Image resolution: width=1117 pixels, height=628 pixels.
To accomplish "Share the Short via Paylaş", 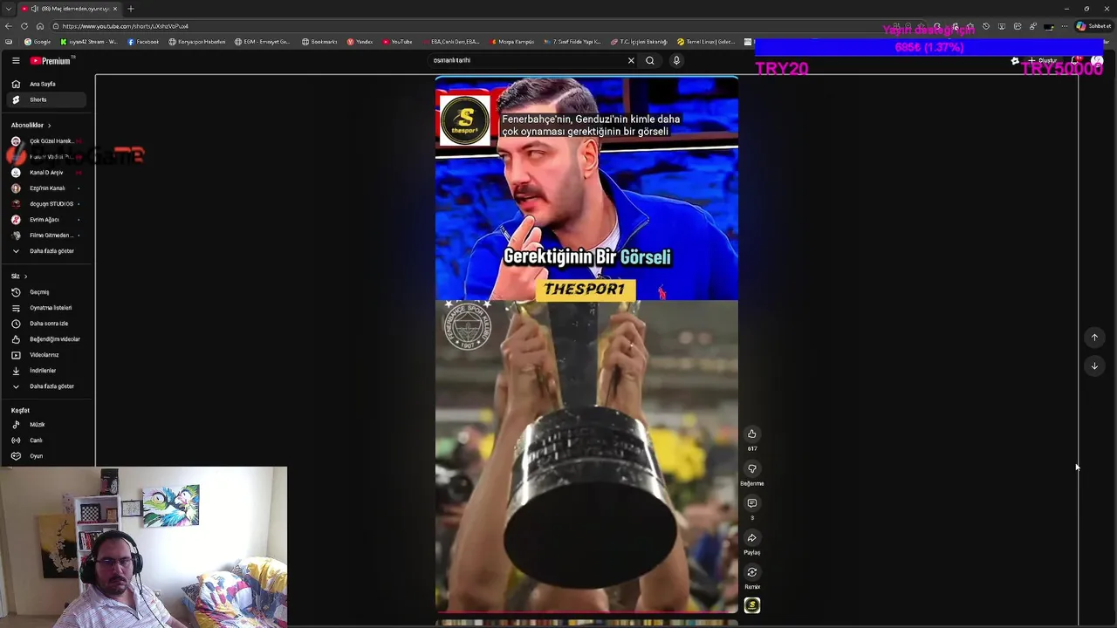I will pos(752,538).
